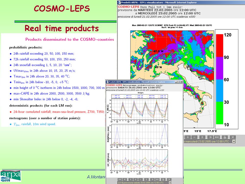Click 'COSMO-LEPS' red header in meteogram window
Screen dimensions: 245x184
[114, 85]
